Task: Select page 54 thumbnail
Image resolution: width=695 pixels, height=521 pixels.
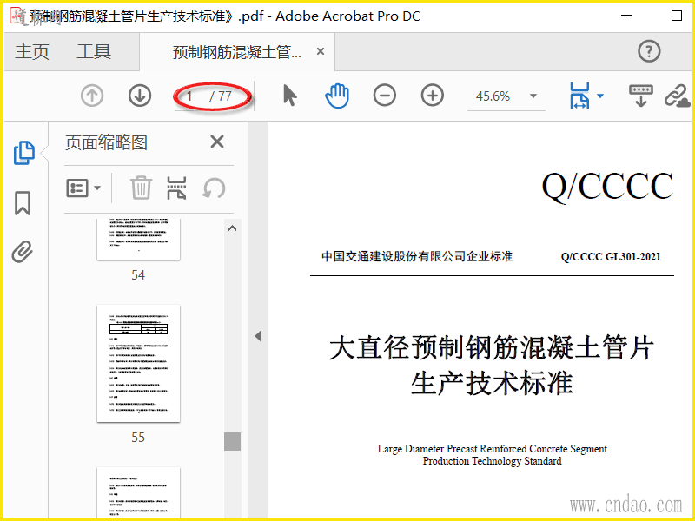Action: pyautogui.click(x=138, y=240)
